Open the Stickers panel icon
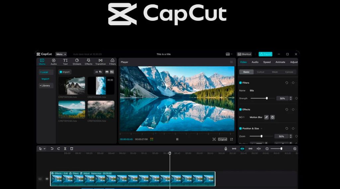 (77, 62)
